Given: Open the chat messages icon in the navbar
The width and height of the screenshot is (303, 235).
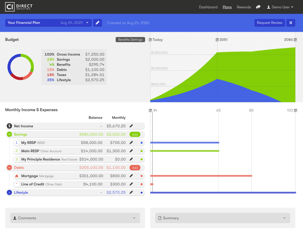Looking at the screenshot, I should click(x=258, y=7).
